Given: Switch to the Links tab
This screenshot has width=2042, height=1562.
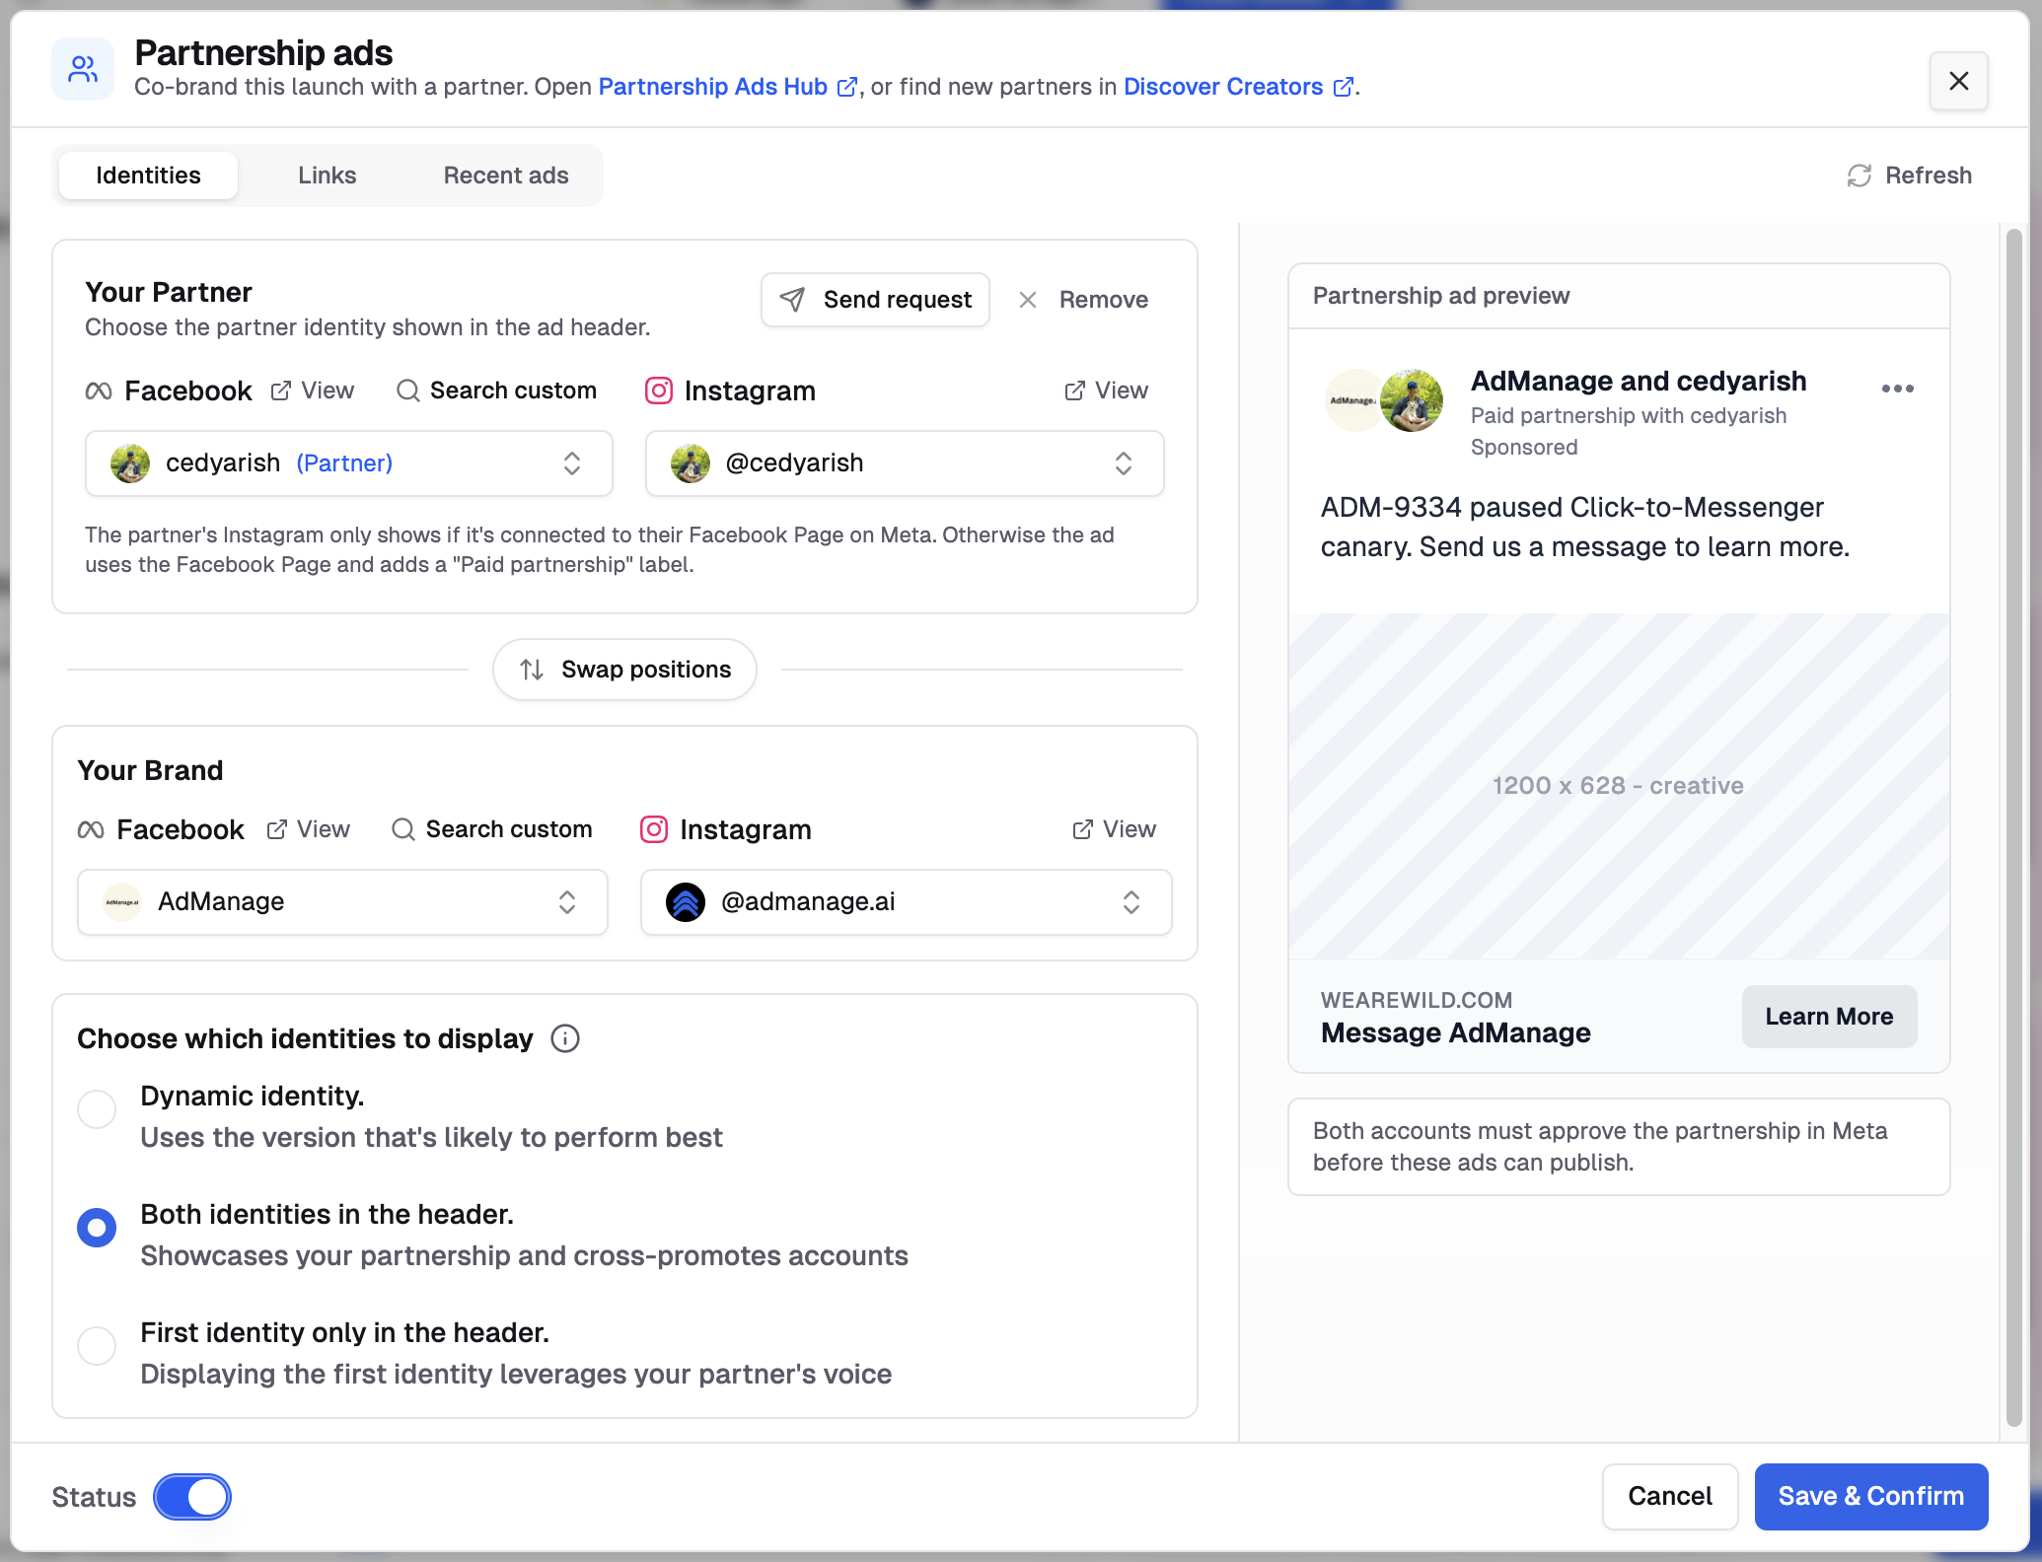Looking at the screenshot, I should coord(328,176).
